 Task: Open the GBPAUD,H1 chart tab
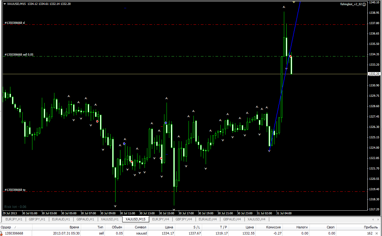coord(85,219)
